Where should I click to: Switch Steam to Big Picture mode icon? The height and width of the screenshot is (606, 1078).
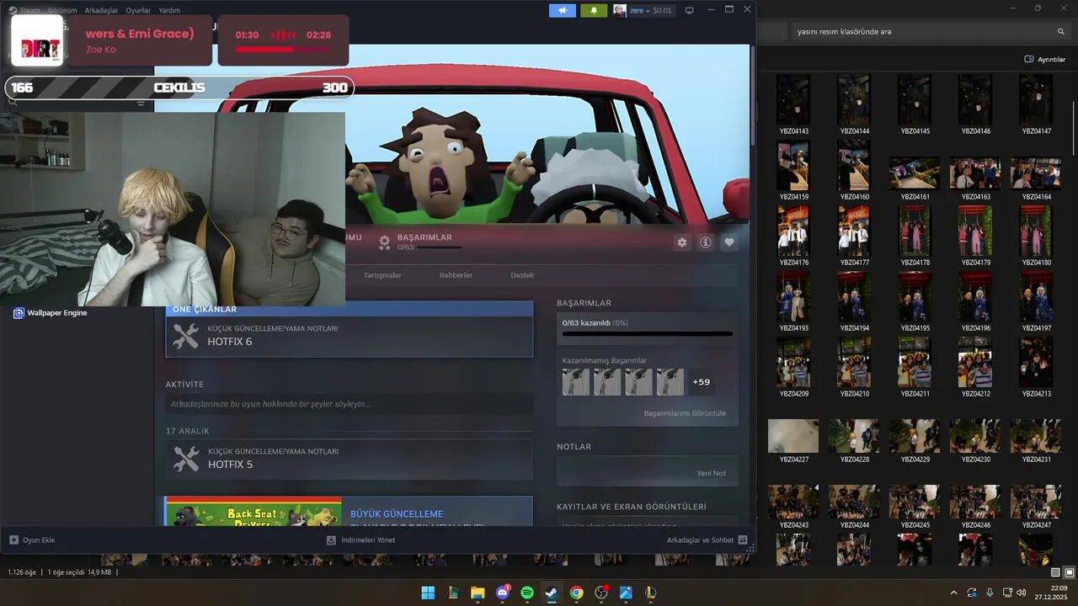(689, 10)
